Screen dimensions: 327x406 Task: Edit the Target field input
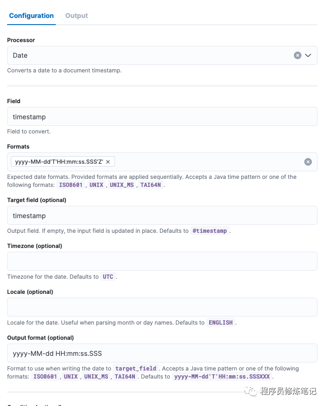click(162, 215)
